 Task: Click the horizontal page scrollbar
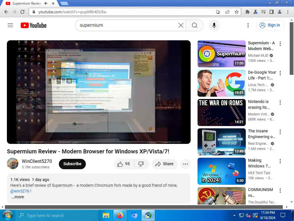coord(144,207)
